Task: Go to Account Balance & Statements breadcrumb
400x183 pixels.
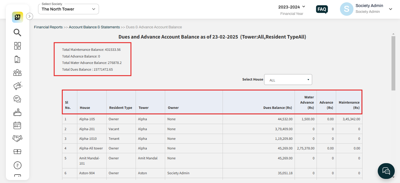Action: tap(94, 27)
